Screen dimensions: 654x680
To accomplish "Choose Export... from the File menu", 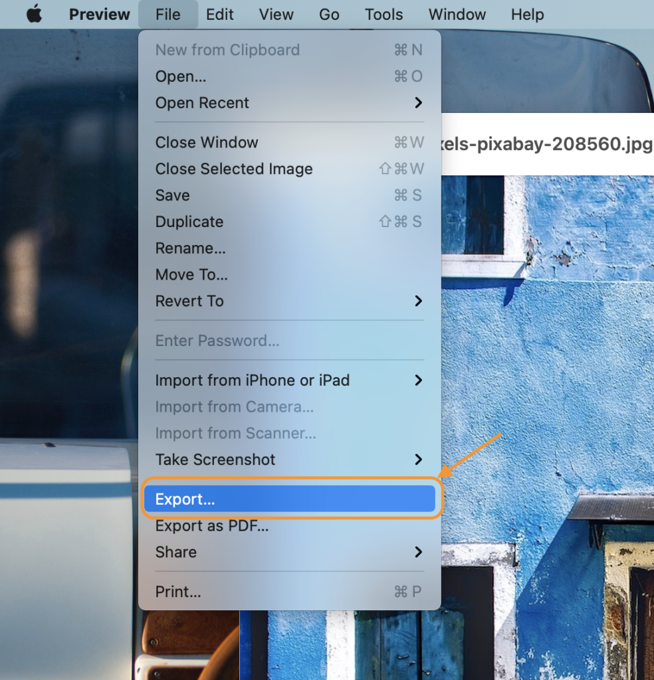I will point(185,499).
